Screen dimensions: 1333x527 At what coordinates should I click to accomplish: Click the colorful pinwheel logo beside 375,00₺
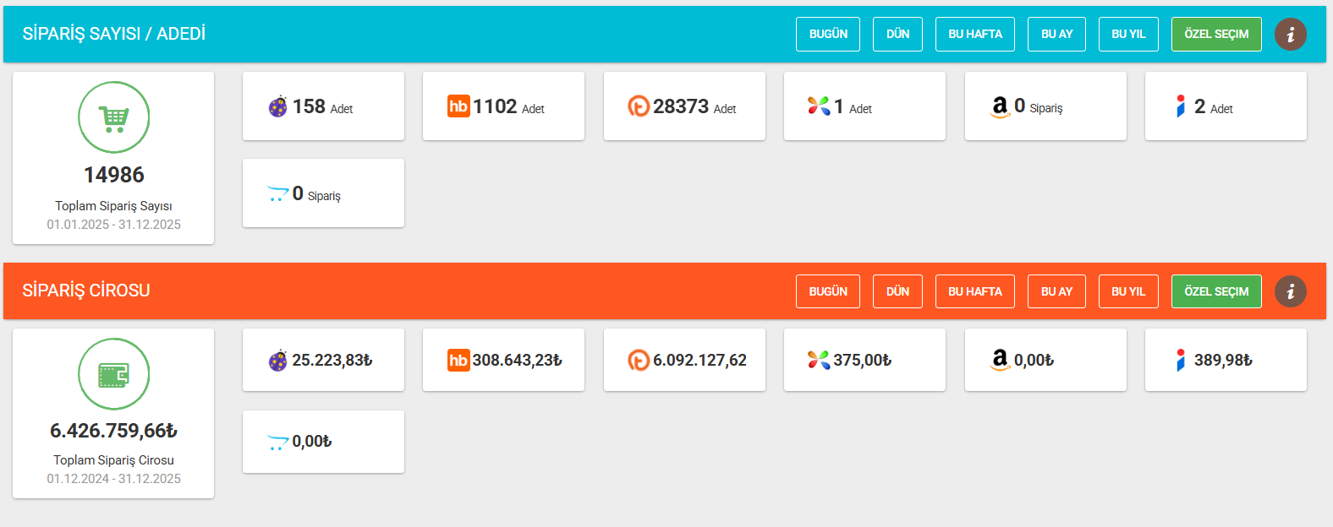point(818,361)
